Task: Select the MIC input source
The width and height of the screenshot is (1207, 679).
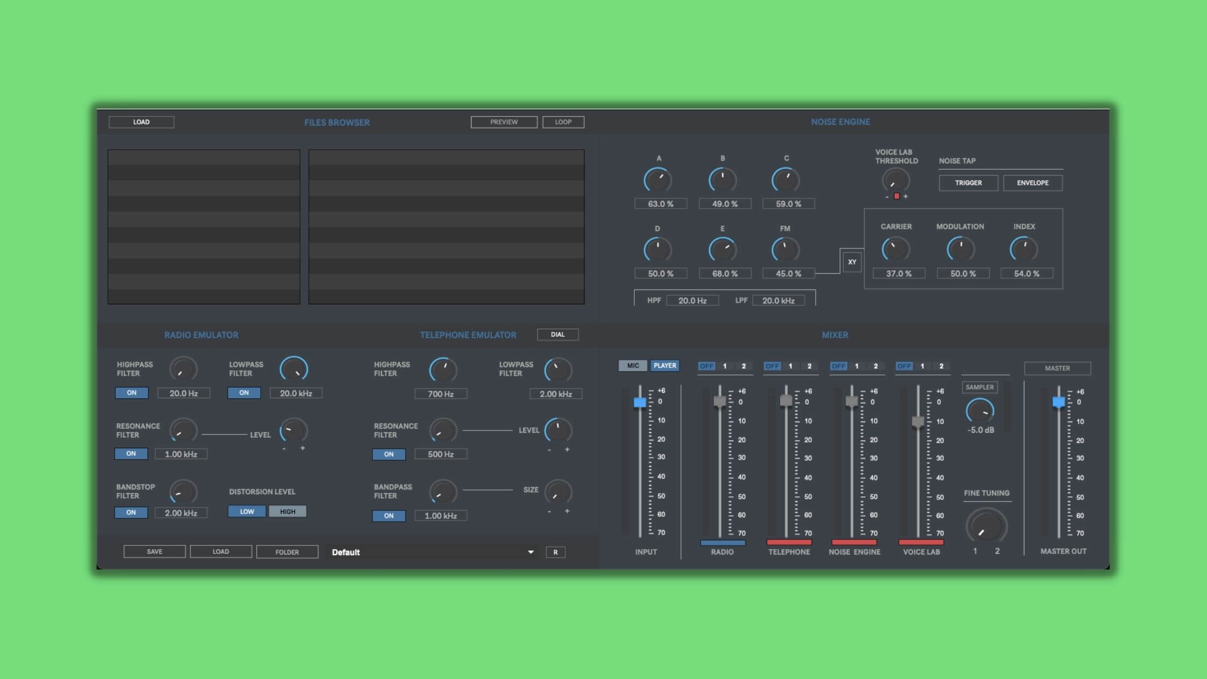Action: [633, 365]
